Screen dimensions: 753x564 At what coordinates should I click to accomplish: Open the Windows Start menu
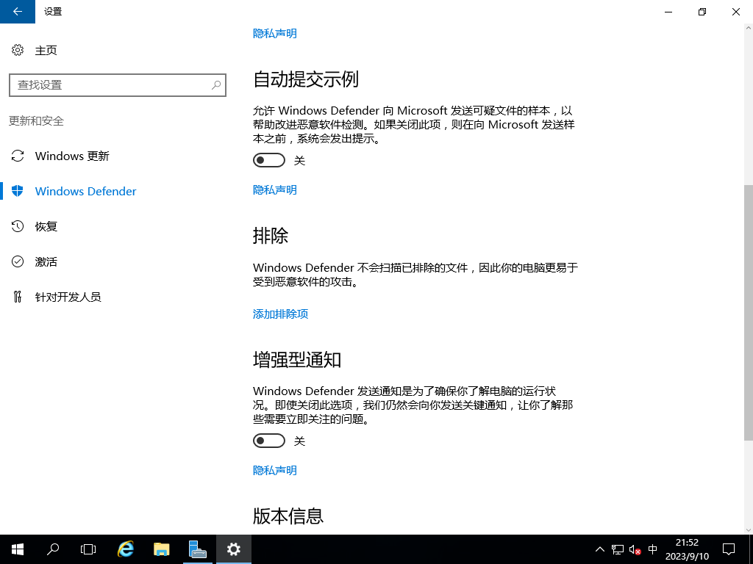tap(18, 549)
